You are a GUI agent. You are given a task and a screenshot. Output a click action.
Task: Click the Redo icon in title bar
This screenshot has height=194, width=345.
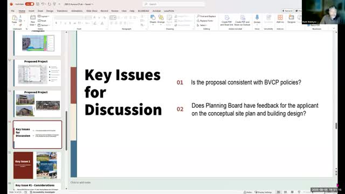pyautogui.click(x=50, y=4)
